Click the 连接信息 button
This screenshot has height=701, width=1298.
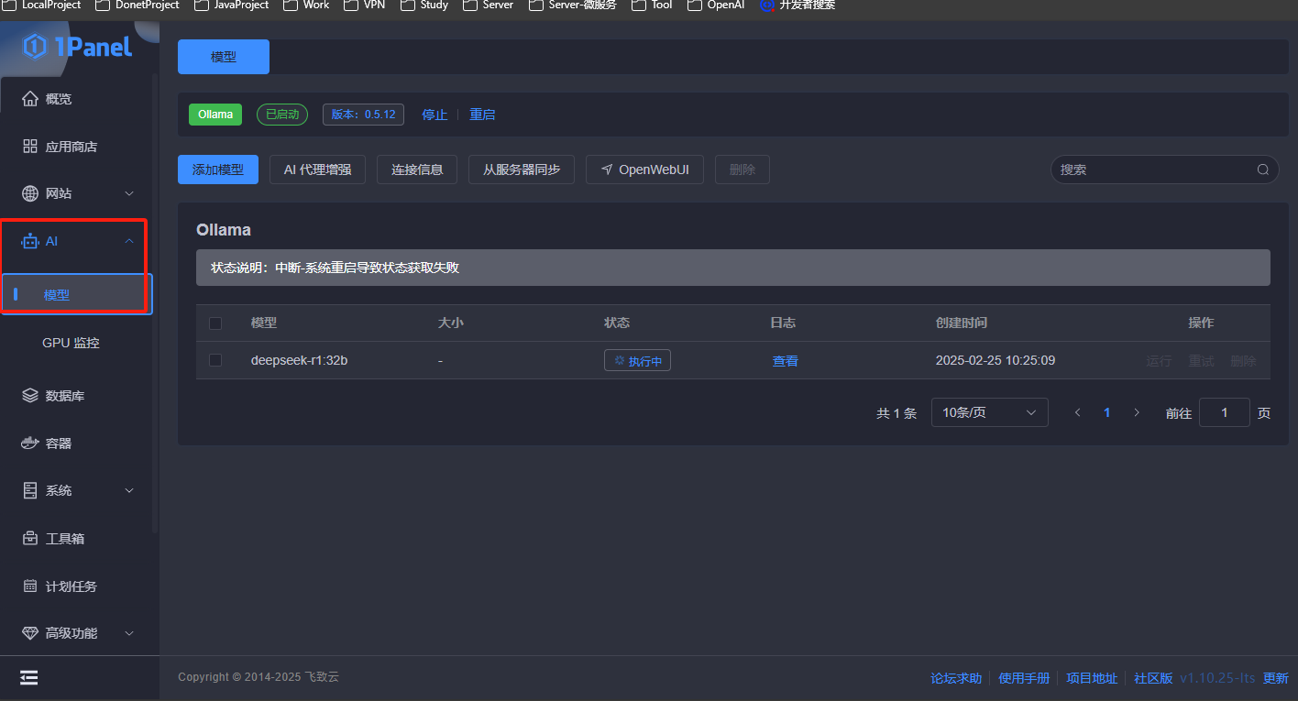[x=417, y=170]
